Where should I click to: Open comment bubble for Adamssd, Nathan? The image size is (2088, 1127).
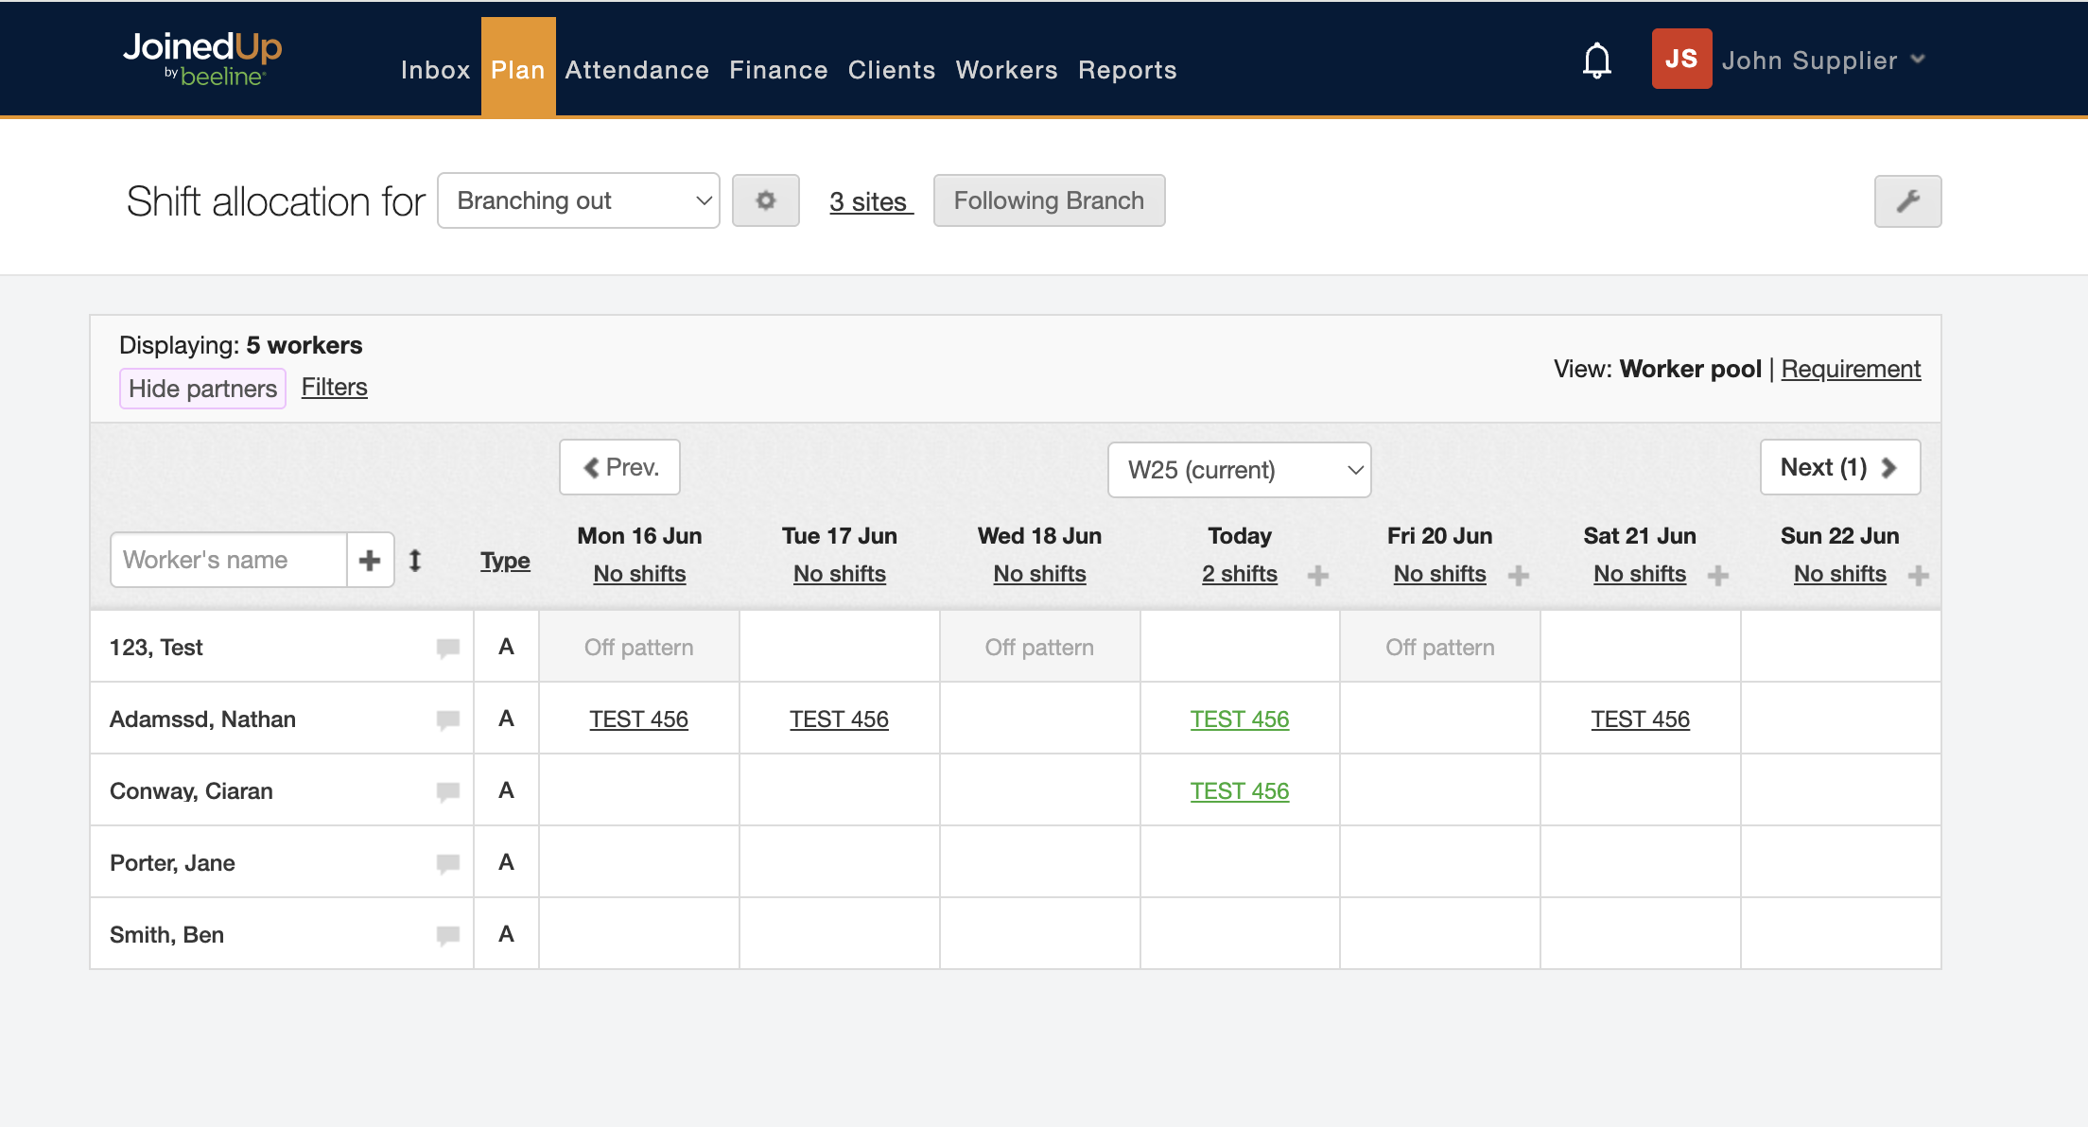(x=447, y=720)
